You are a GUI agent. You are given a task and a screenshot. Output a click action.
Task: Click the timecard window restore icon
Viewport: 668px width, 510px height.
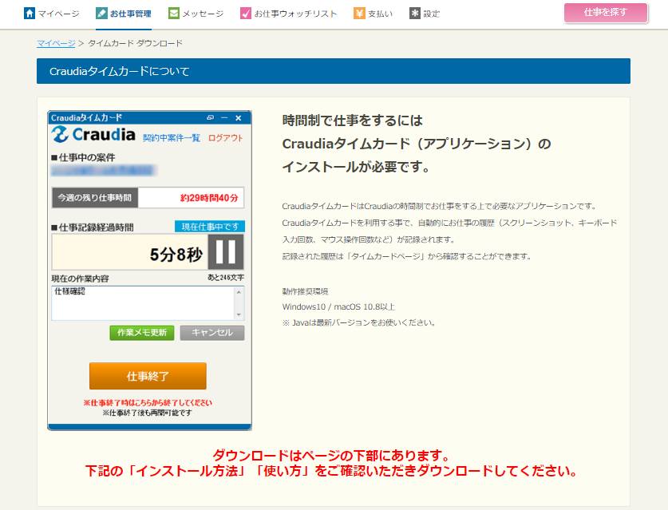210,118
